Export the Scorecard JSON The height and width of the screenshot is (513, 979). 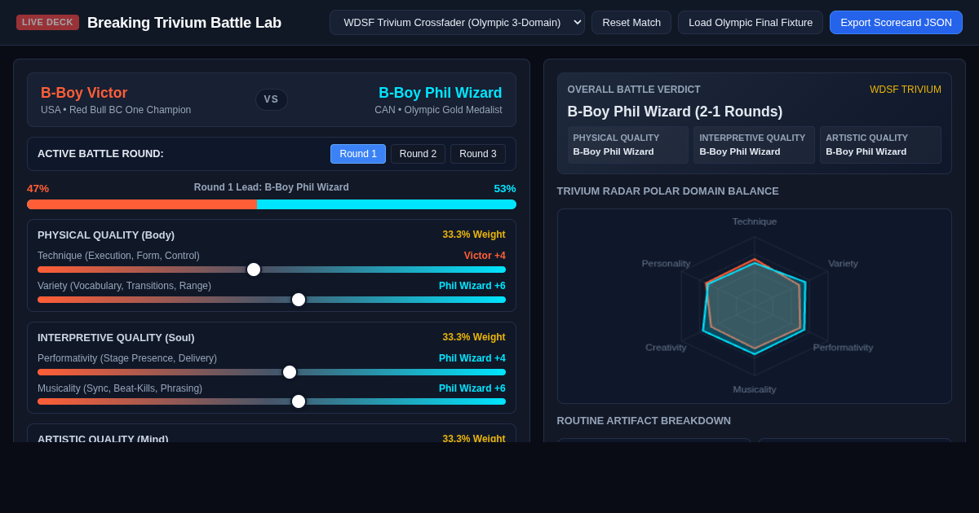(x=896, y=22)
